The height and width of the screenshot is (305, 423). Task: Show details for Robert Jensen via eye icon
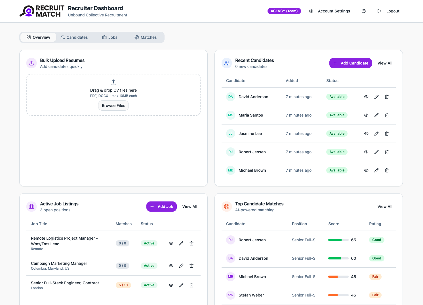tap(366, 152)
